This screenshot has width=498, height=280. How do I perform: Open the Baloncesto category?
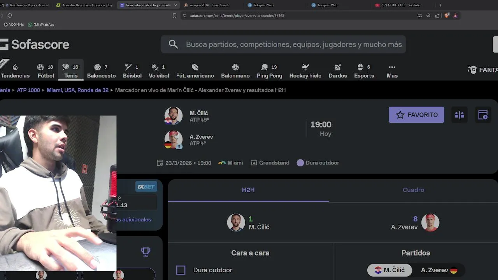point(101,71)
